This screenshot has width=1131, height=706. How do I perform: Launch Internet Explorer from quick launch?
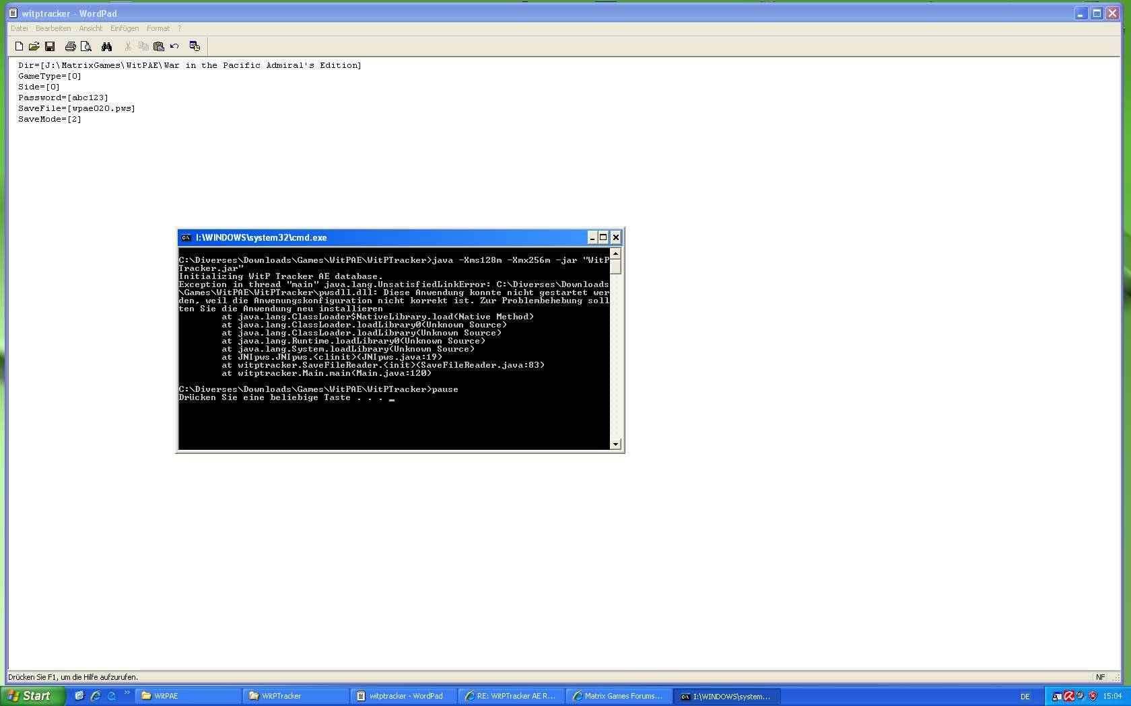pyautogui.click(x=96, y=696)
